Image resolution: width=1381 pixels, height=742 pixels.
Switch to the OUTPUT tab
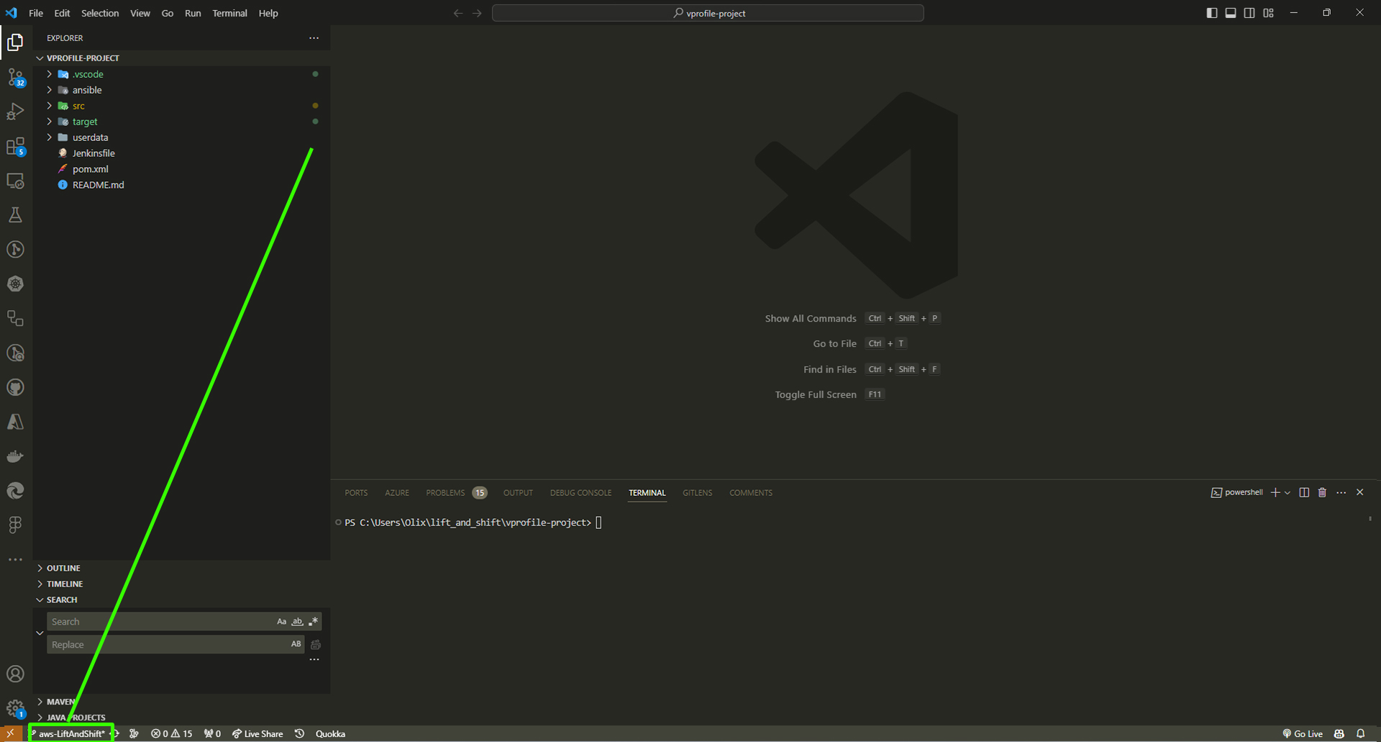(x=518, y=492)
